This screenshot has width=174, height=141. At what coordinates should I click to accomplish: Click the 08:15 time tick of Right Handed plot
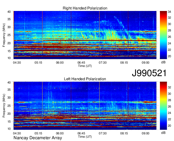click(x=124, y=63)
